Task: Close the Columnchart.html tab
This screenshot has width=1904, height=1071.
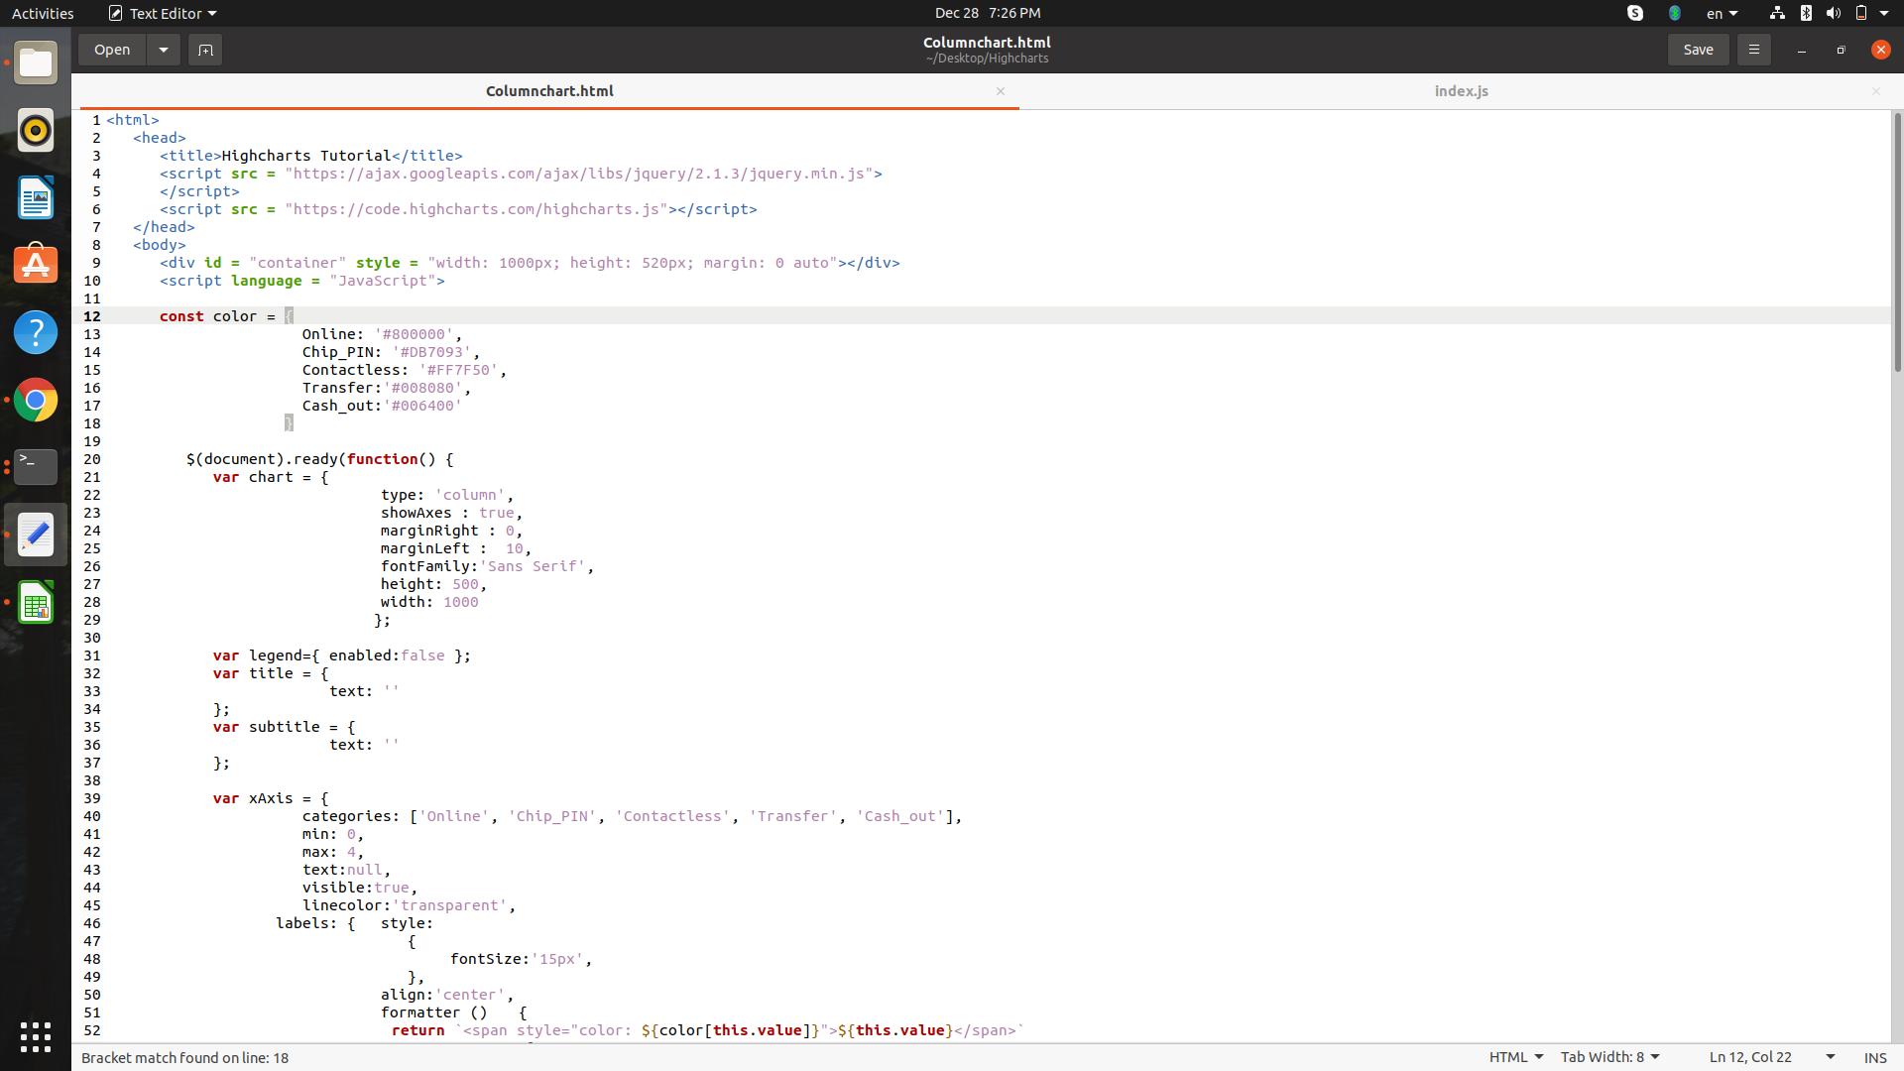Action: pyautogui.click(x=1001, y=91)
